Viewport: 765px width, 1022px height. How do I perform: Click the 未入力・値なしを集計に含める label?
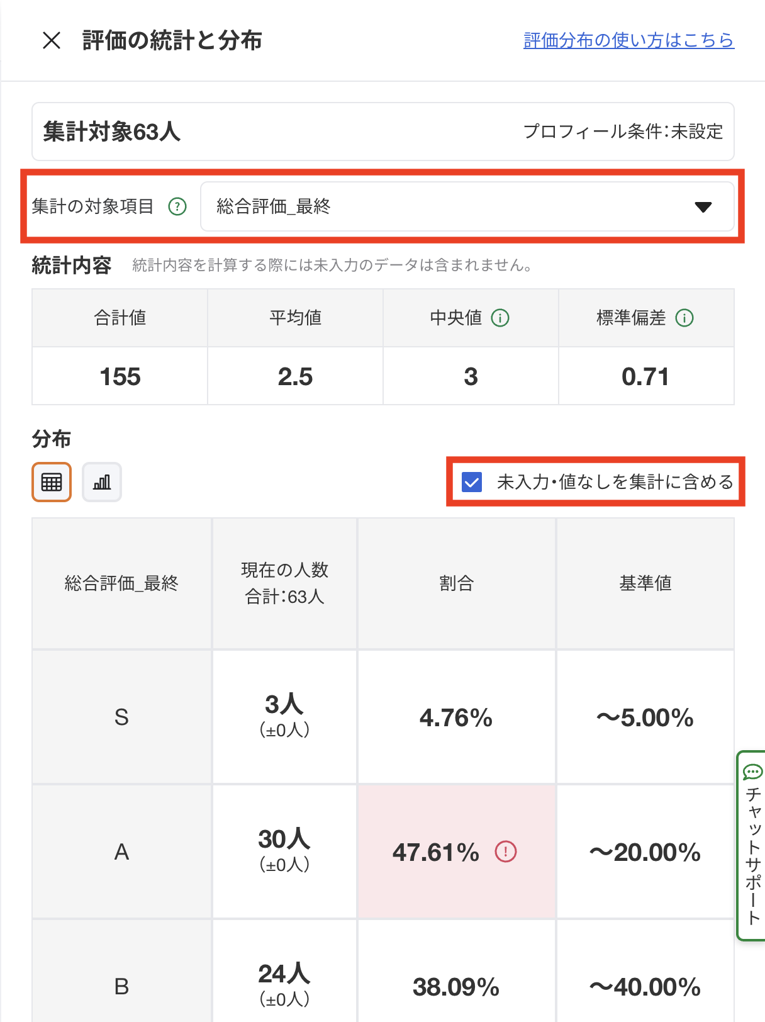pos(615,482)
